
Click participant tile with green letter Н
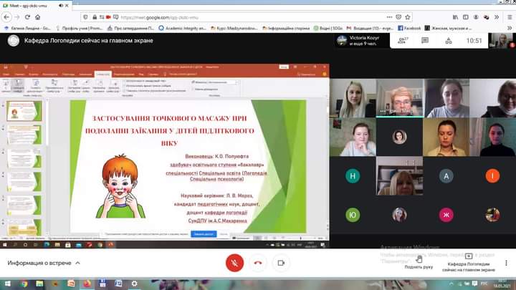[x=352, y=175]
